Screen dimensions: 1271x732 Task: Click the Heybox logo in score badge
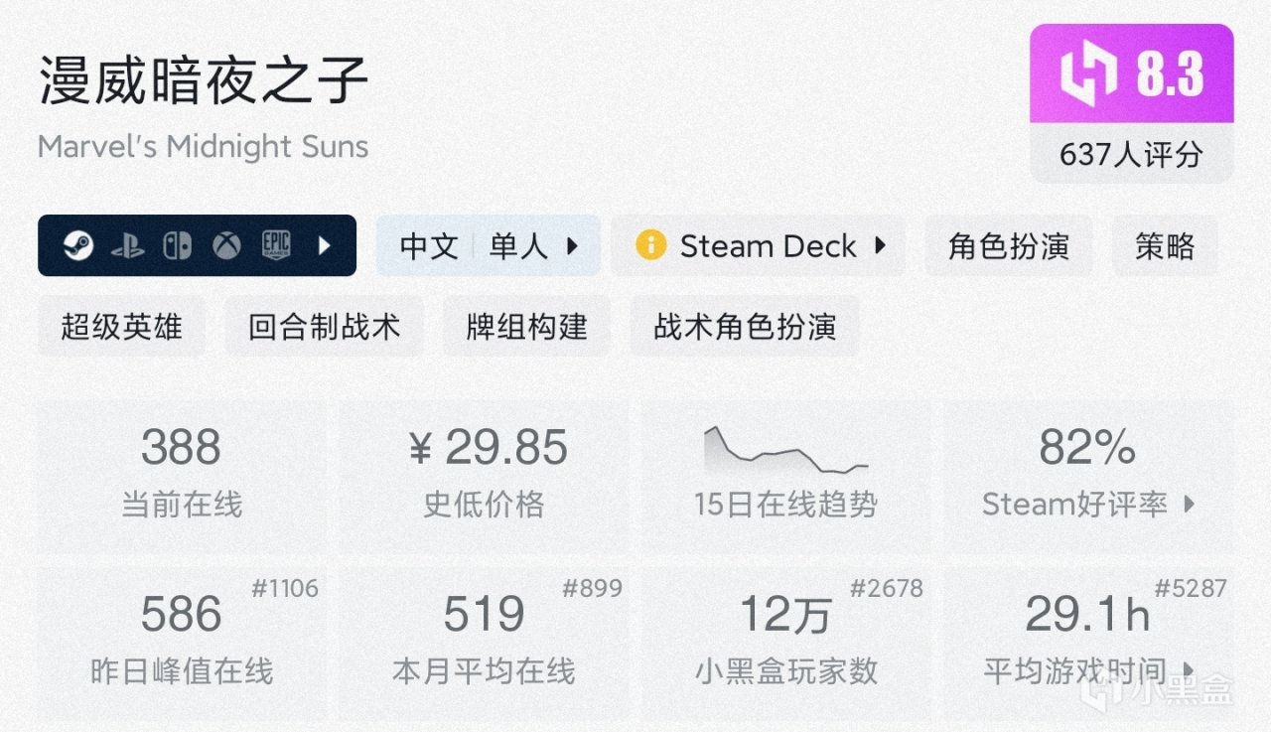coord(1089,75)
